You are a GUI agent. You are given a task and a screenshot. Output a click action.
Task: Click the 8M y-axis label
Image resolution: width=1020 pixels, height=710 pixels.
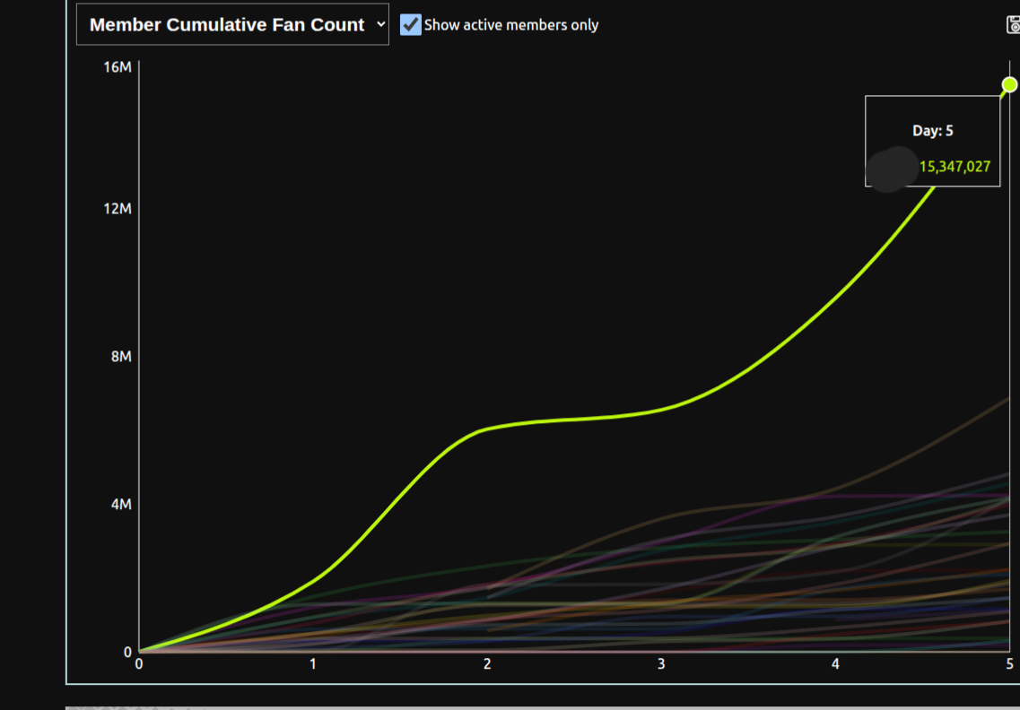[121, 356]
